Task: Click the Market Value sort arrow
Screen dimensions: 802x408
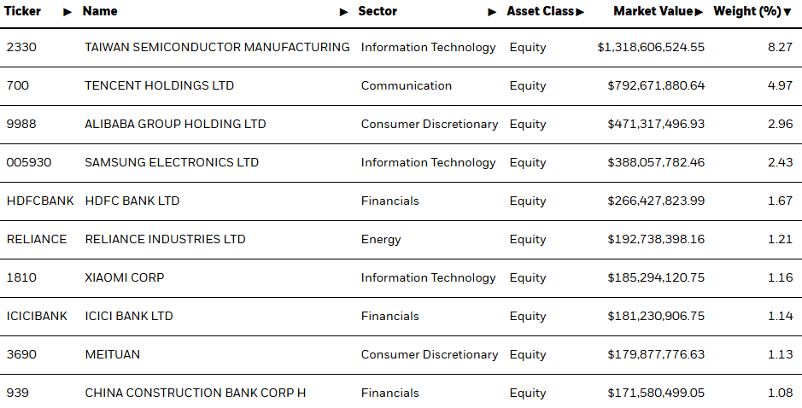Action: [x=699, y=12]
